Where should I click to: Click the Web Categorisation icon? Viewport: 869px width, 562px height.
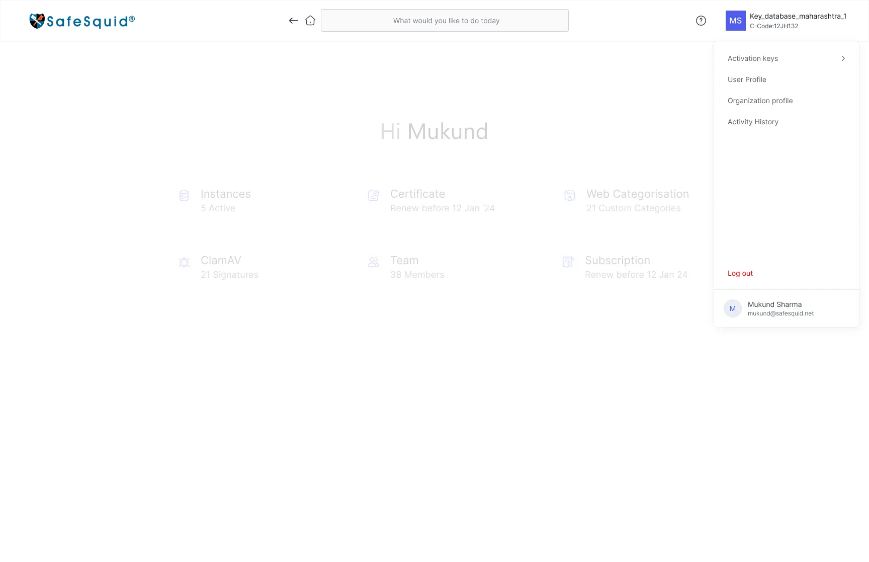coord(570,196)
